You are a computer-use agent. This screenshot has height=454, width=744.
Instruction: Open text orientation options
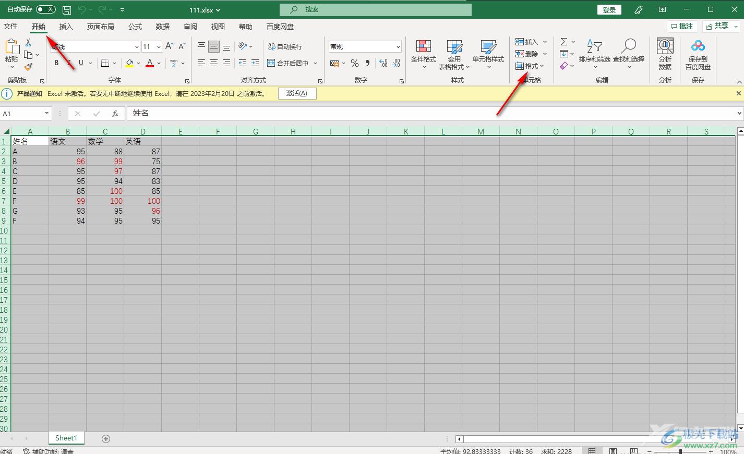point(245,46)
